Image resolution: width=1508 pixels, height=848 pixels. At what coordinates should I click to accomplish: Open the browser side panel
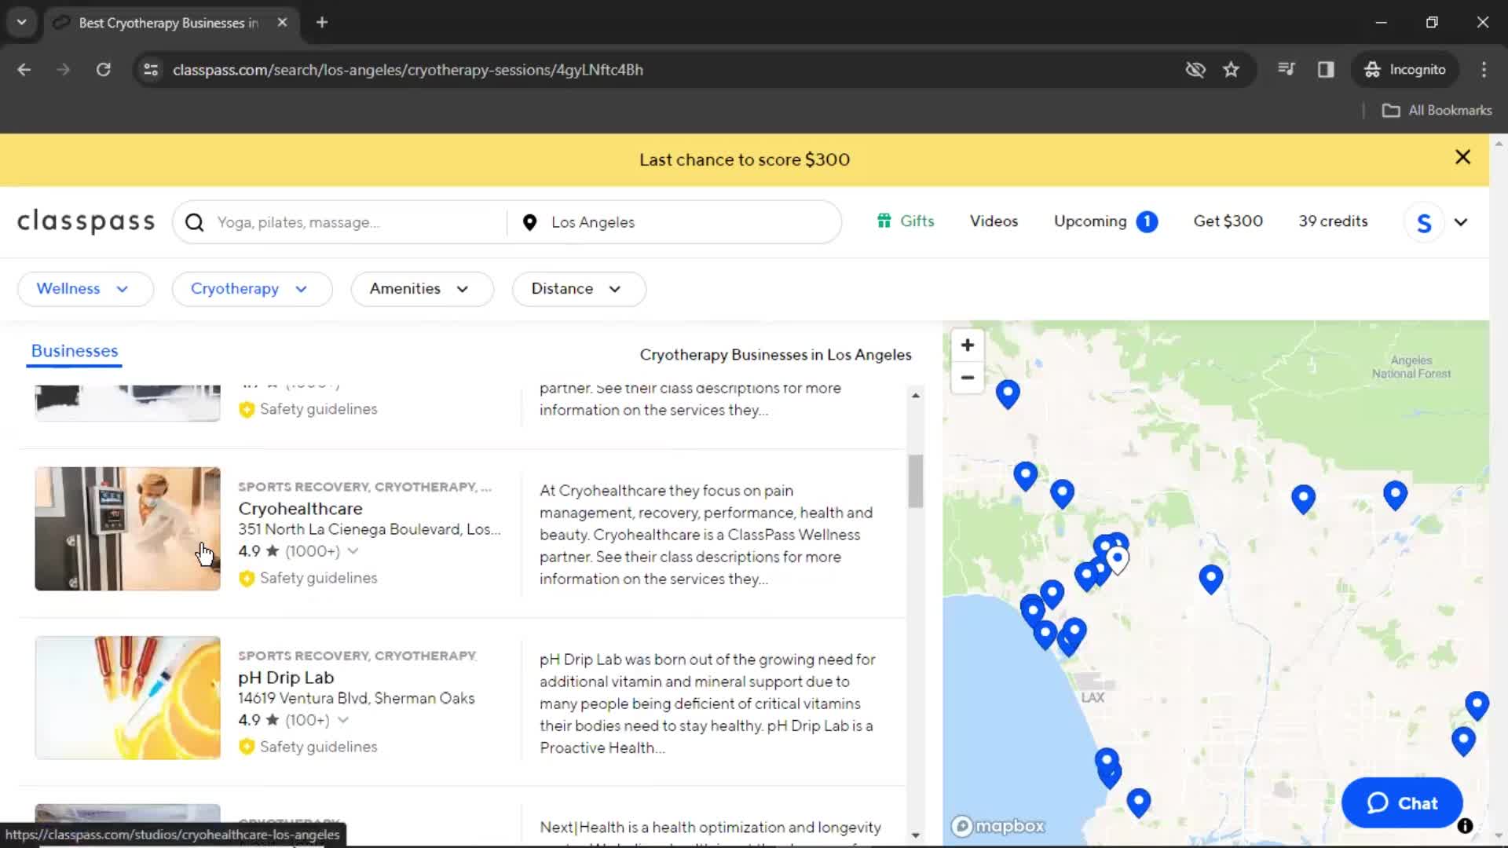coord(1326,70)
